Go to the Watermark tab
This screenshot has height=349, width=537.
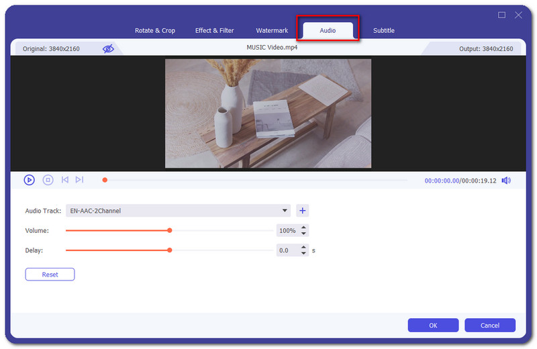coord(272,31)
